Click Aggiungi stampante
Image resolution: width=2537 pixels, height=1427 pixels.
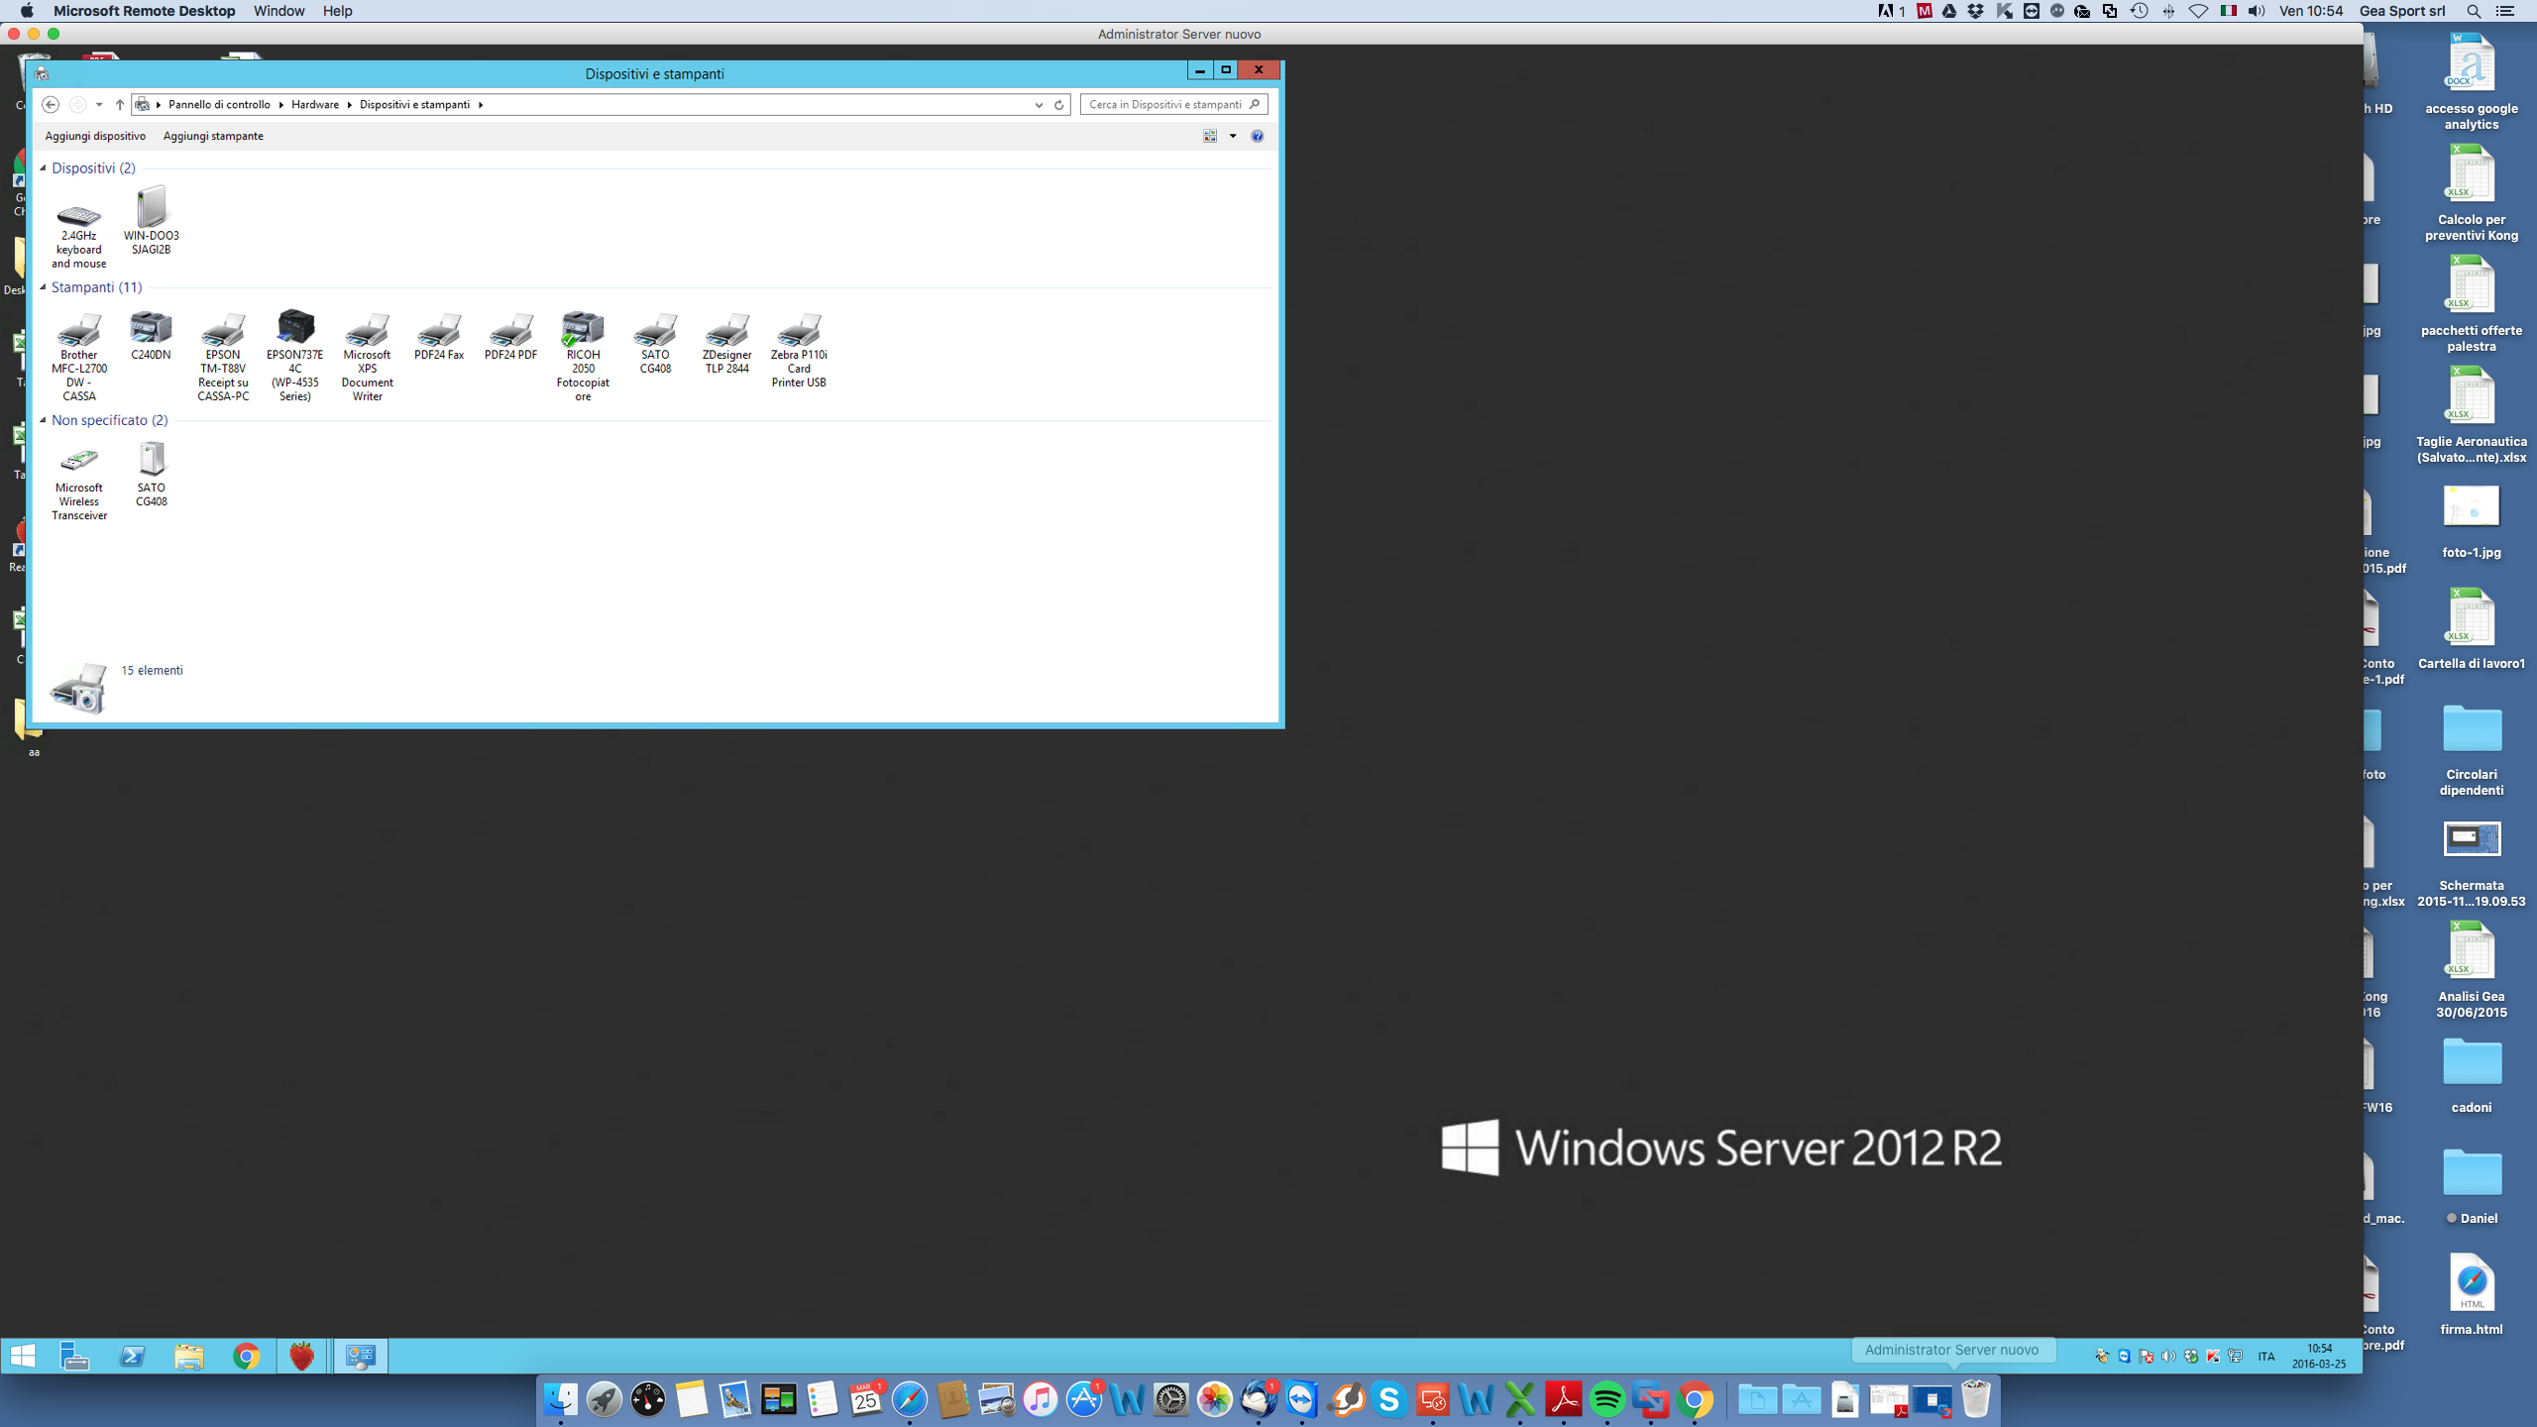pos(213,136)
